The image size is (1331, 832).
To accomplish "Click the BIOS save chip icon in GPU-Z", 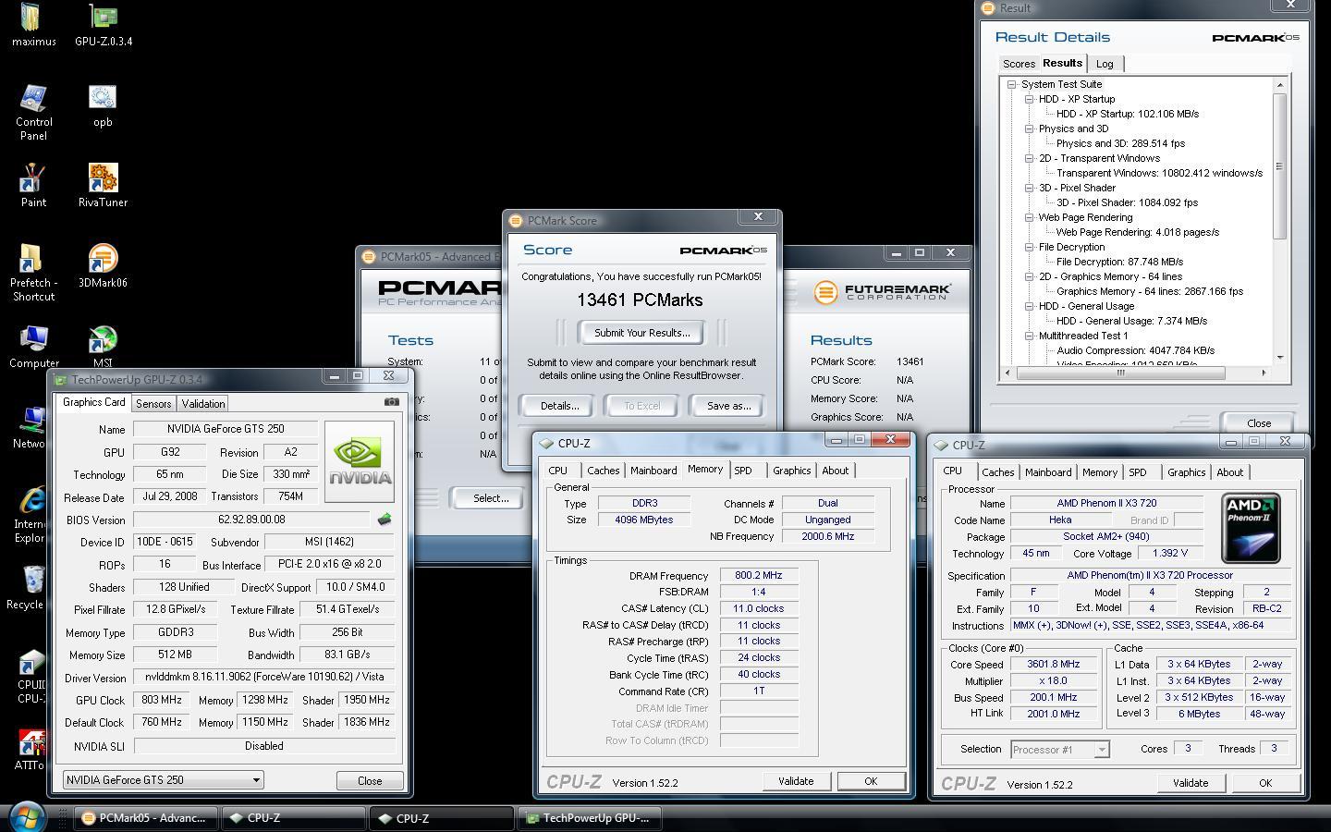I will click(385, 520).
